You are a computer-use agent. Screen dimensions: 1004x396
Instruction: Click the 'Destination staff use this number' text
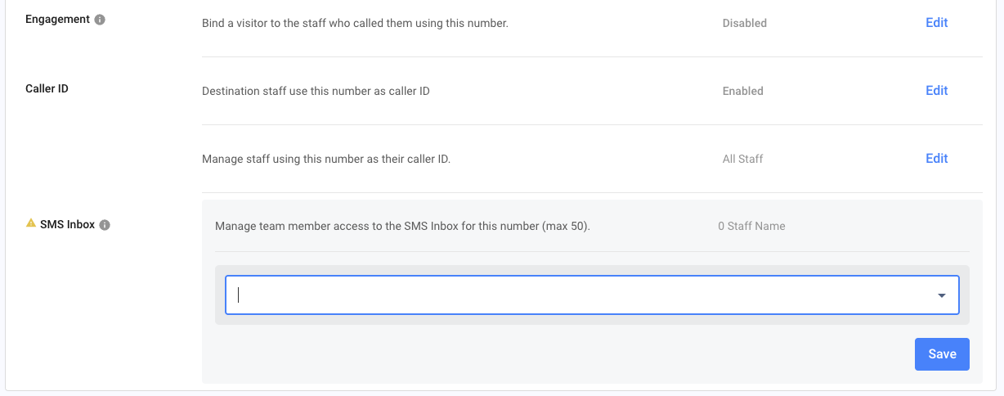316,91
